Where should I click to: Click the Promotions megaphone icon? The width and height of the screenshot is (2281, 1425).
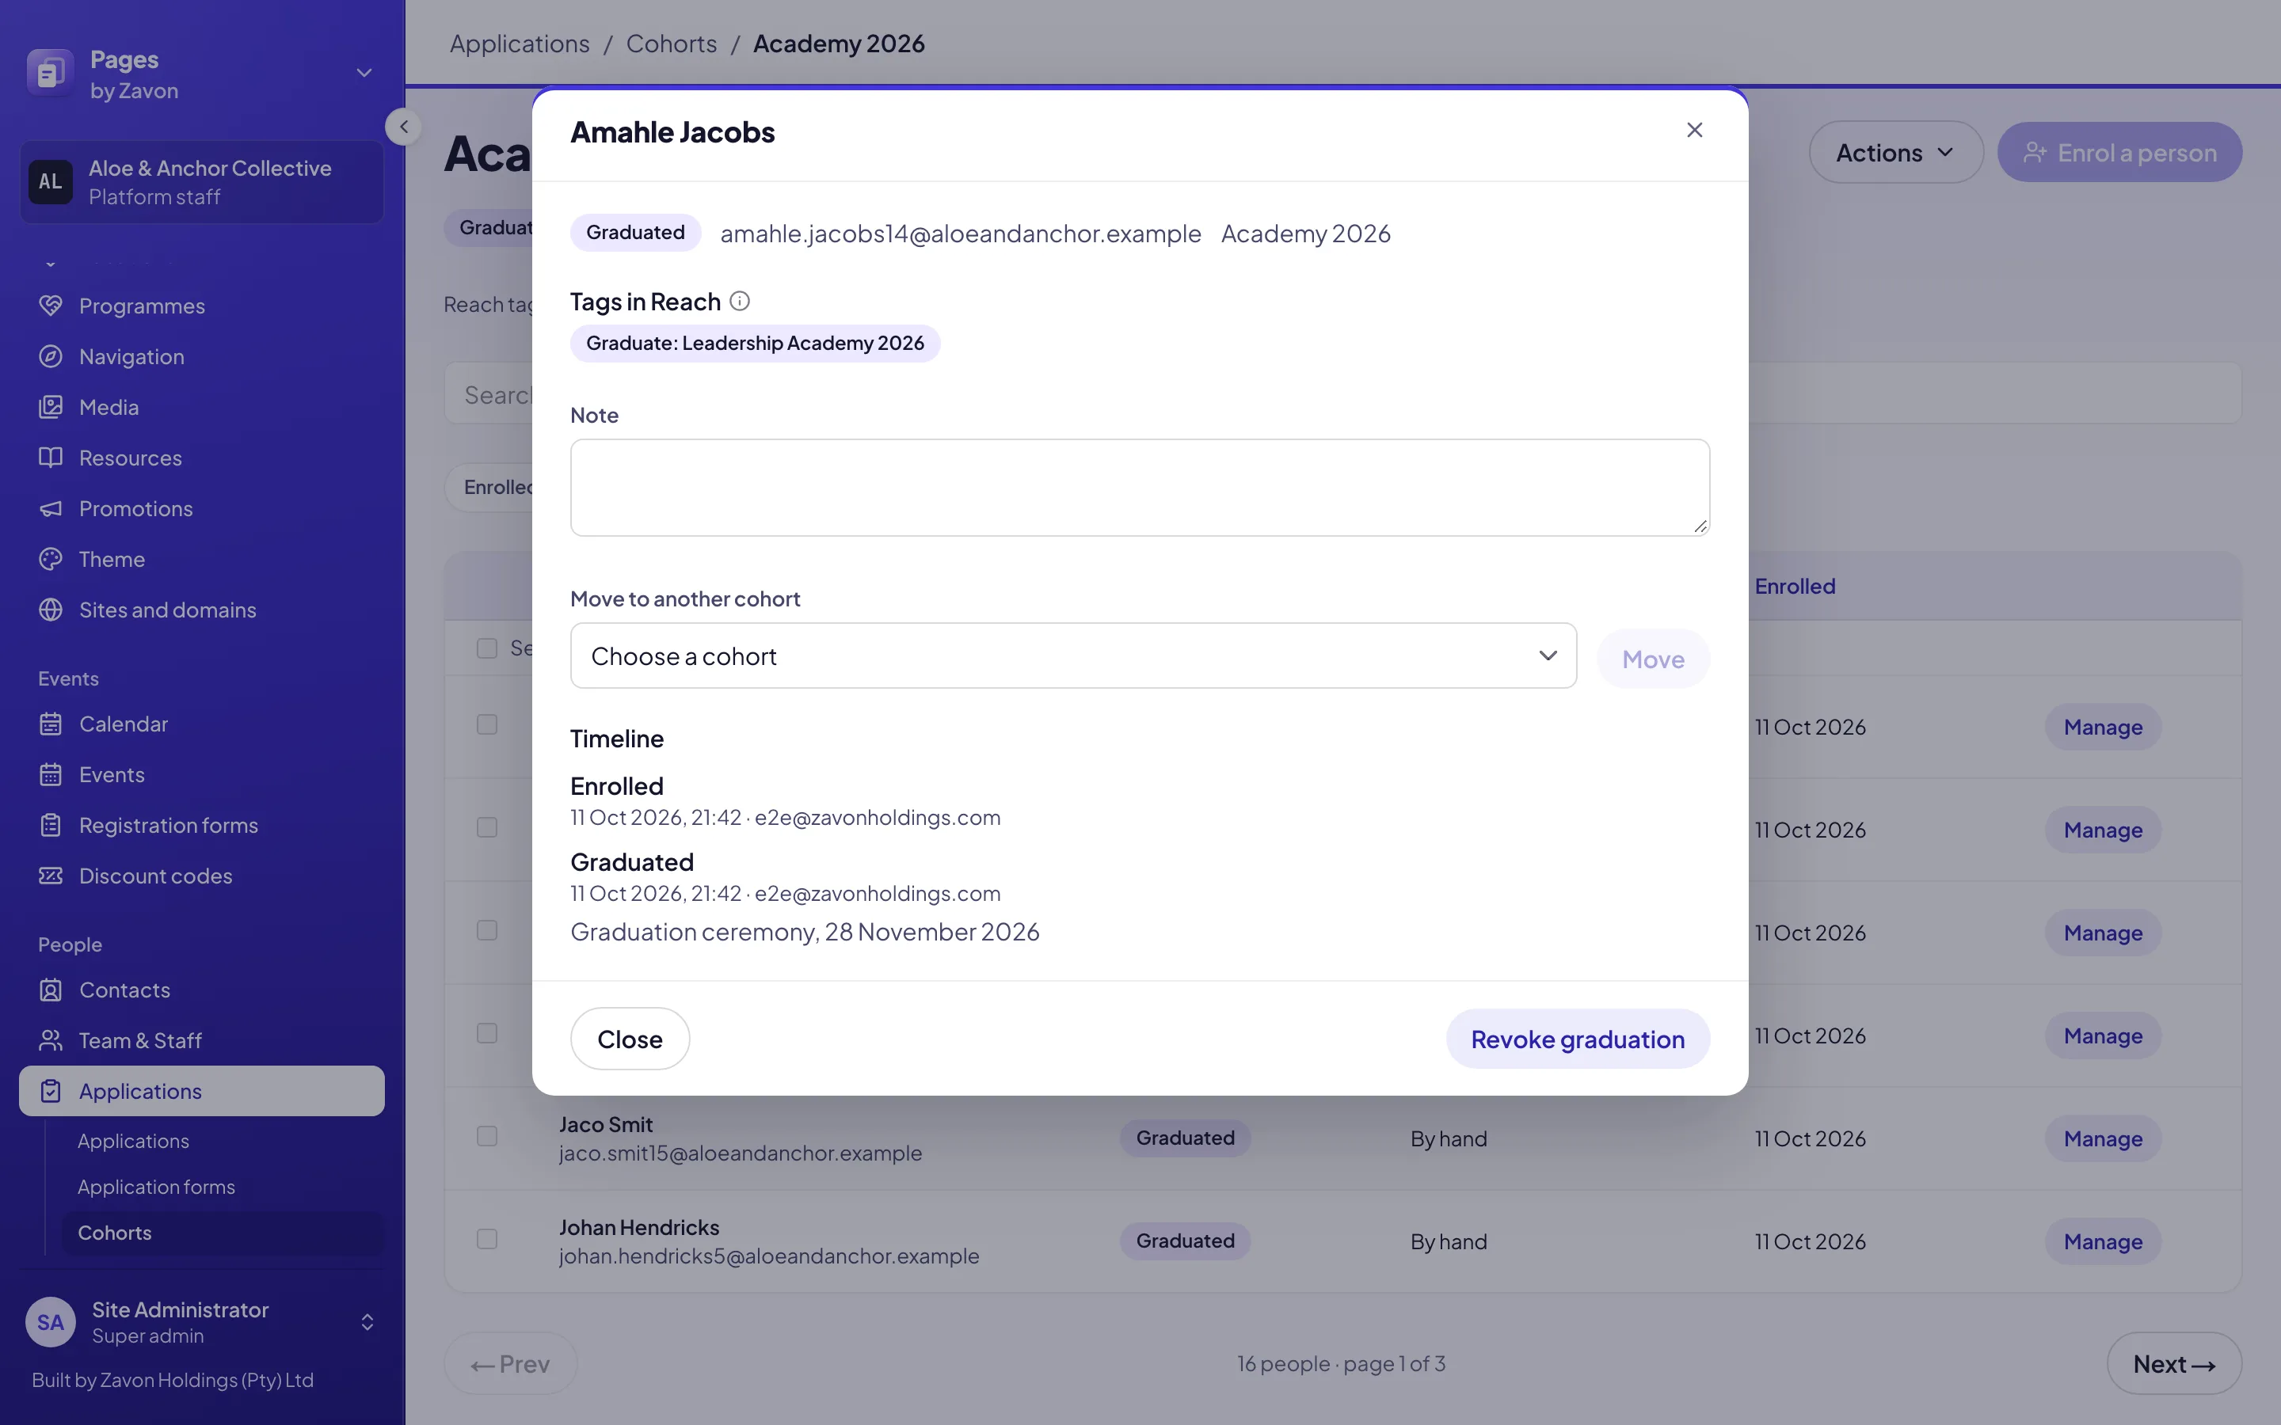(x=50, y=509)
